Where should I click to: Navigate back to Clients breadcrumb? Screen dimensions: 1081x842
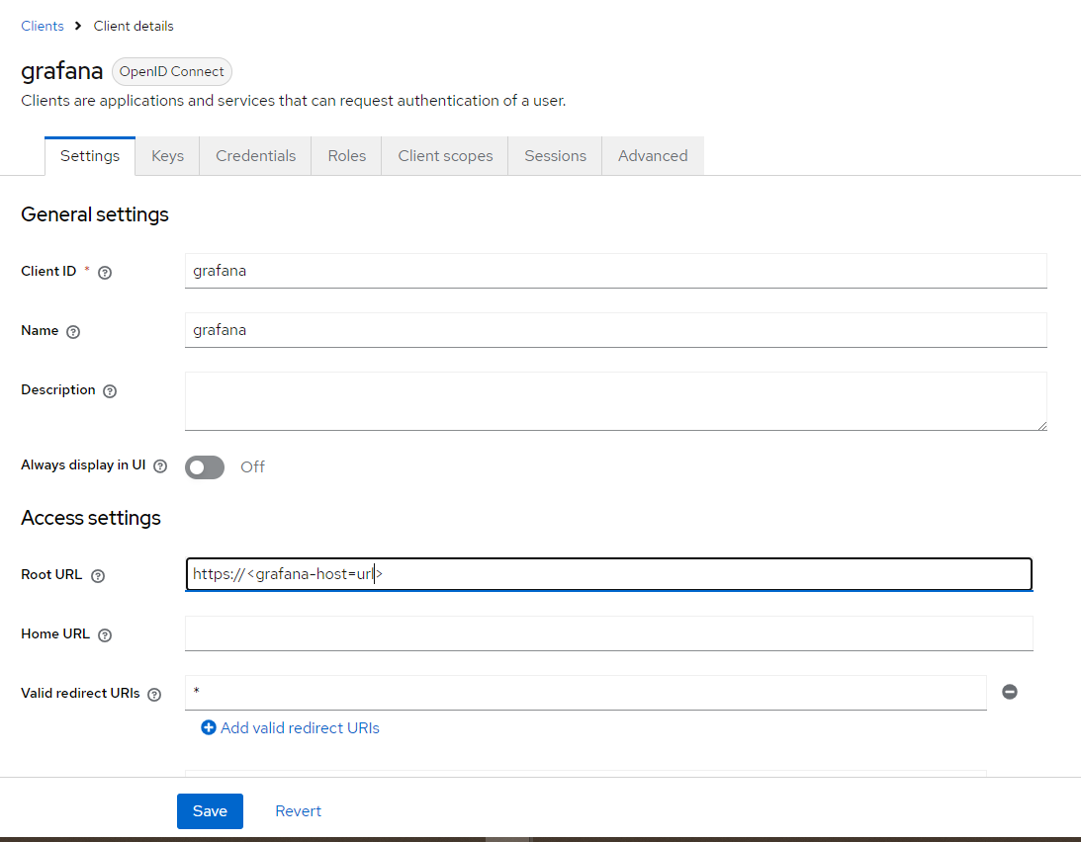tap(43, 26)
